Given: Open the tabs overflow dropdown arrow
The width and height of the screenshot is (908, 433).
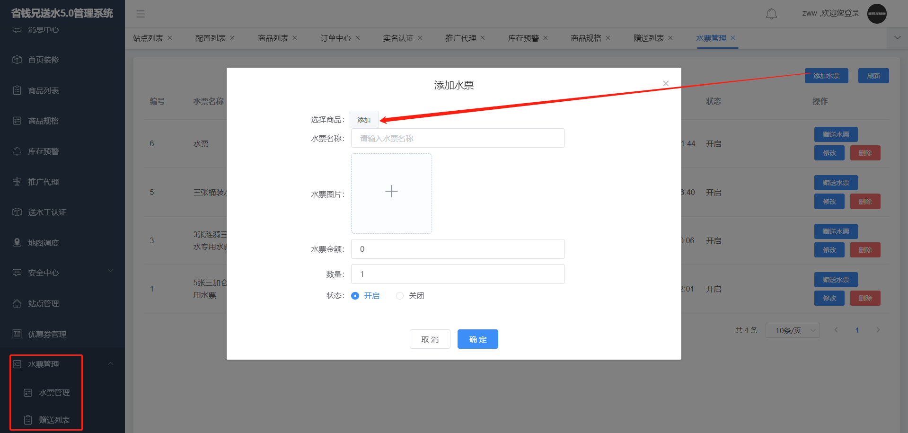Looking at the screenshot, I should 897,38.
